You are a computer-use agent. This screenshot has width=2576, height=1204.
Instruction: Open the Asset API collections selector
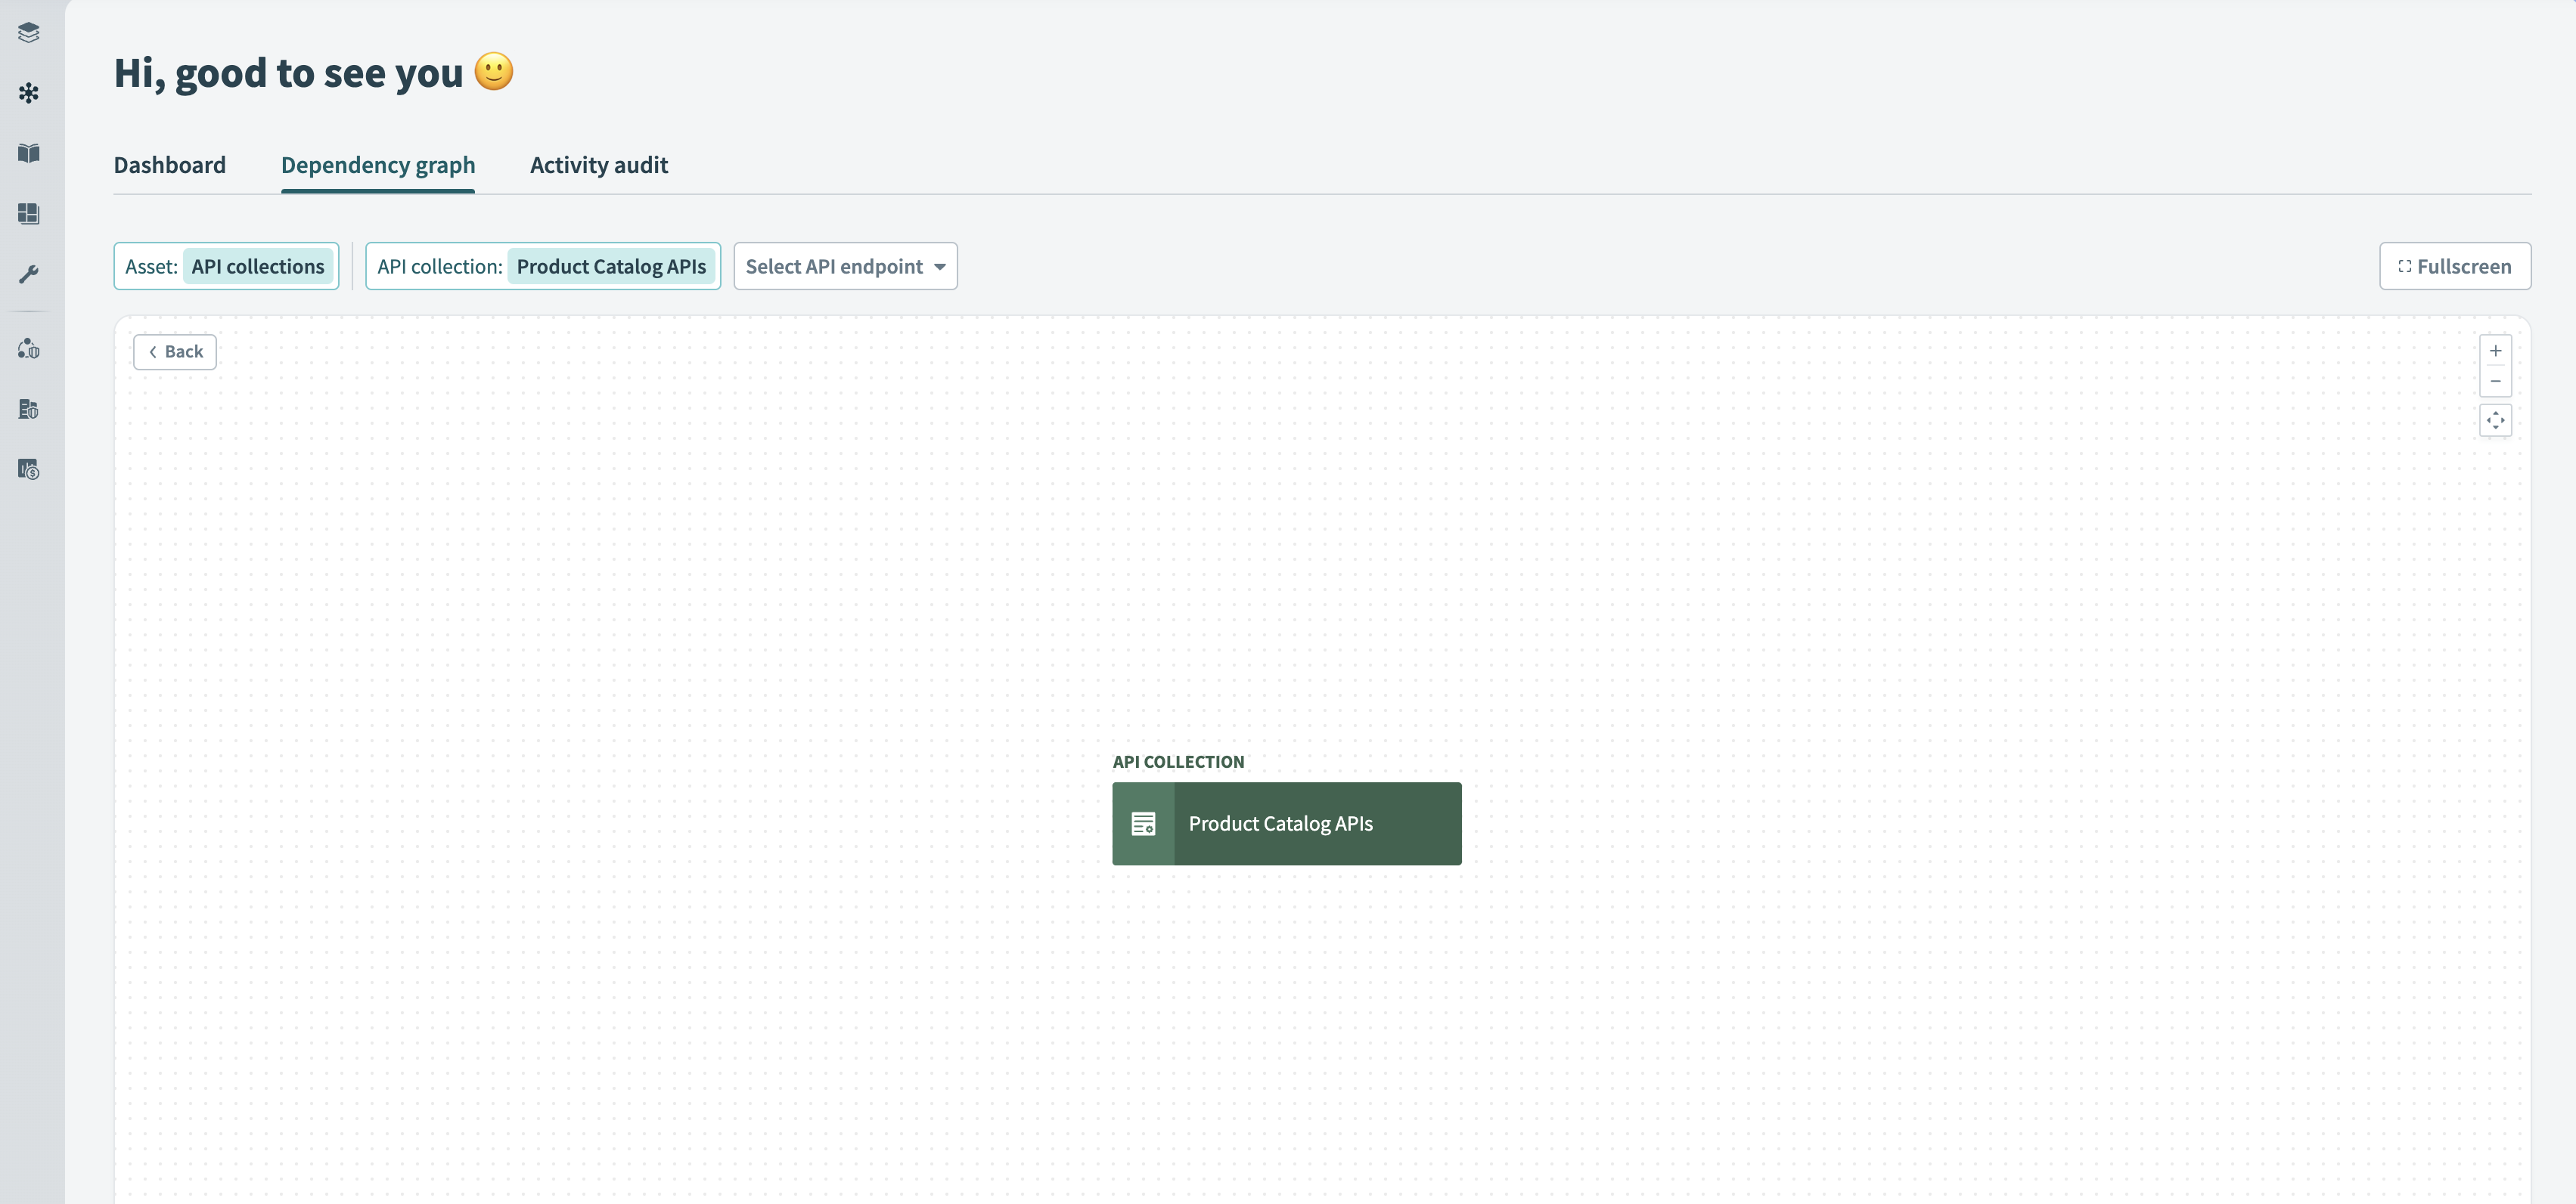[227, 267]
